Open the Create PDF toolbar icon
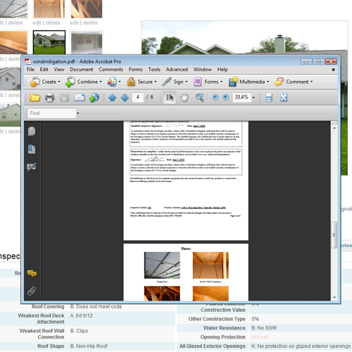Image resolution: width=352 pixels, height=352 pixels. coord(34,82)
